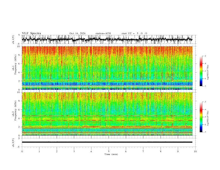Click the "start UT = 5 :0 :0" text
Image resolution: width=220 pixels, height=170 pixels.
[x=134, y=33]
